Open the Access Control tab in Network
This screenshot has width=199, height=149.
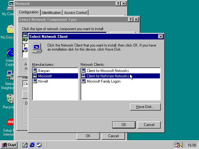[x=75, y=13]
